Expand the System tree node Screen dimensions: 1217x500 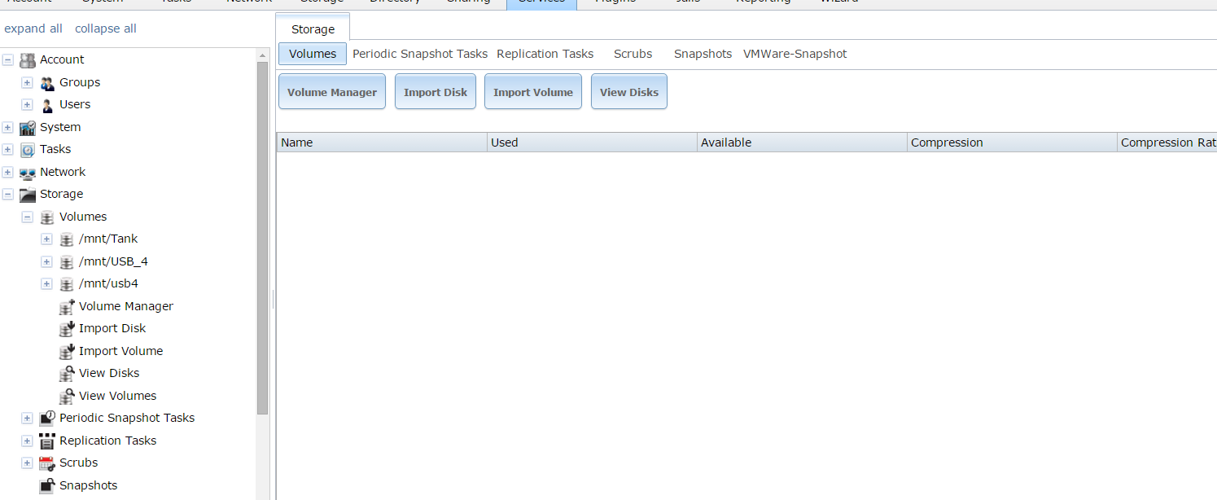8,128
